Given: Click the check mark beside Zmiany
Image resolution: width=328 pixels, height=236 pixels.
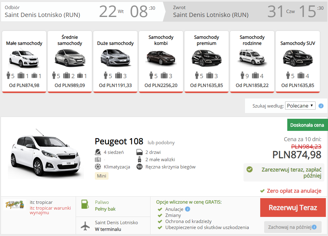Looking at the screenshot, I should (160, 215).
